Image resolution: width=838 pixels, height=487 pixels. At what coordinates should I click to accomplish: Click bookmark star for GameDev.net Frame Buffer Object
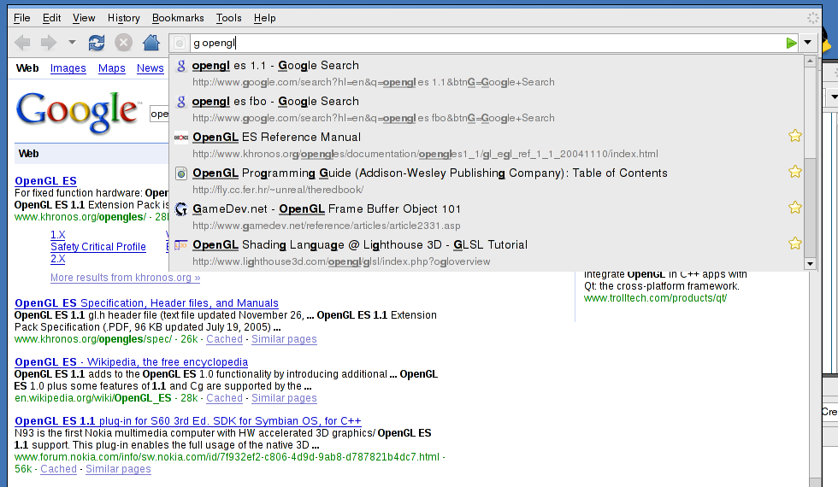click(x=794, y=207)
